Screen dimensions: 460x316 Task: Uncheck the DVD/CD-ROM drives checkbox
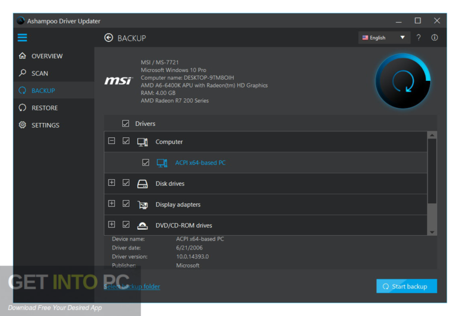pyautogui.click(x=126, y=224)
